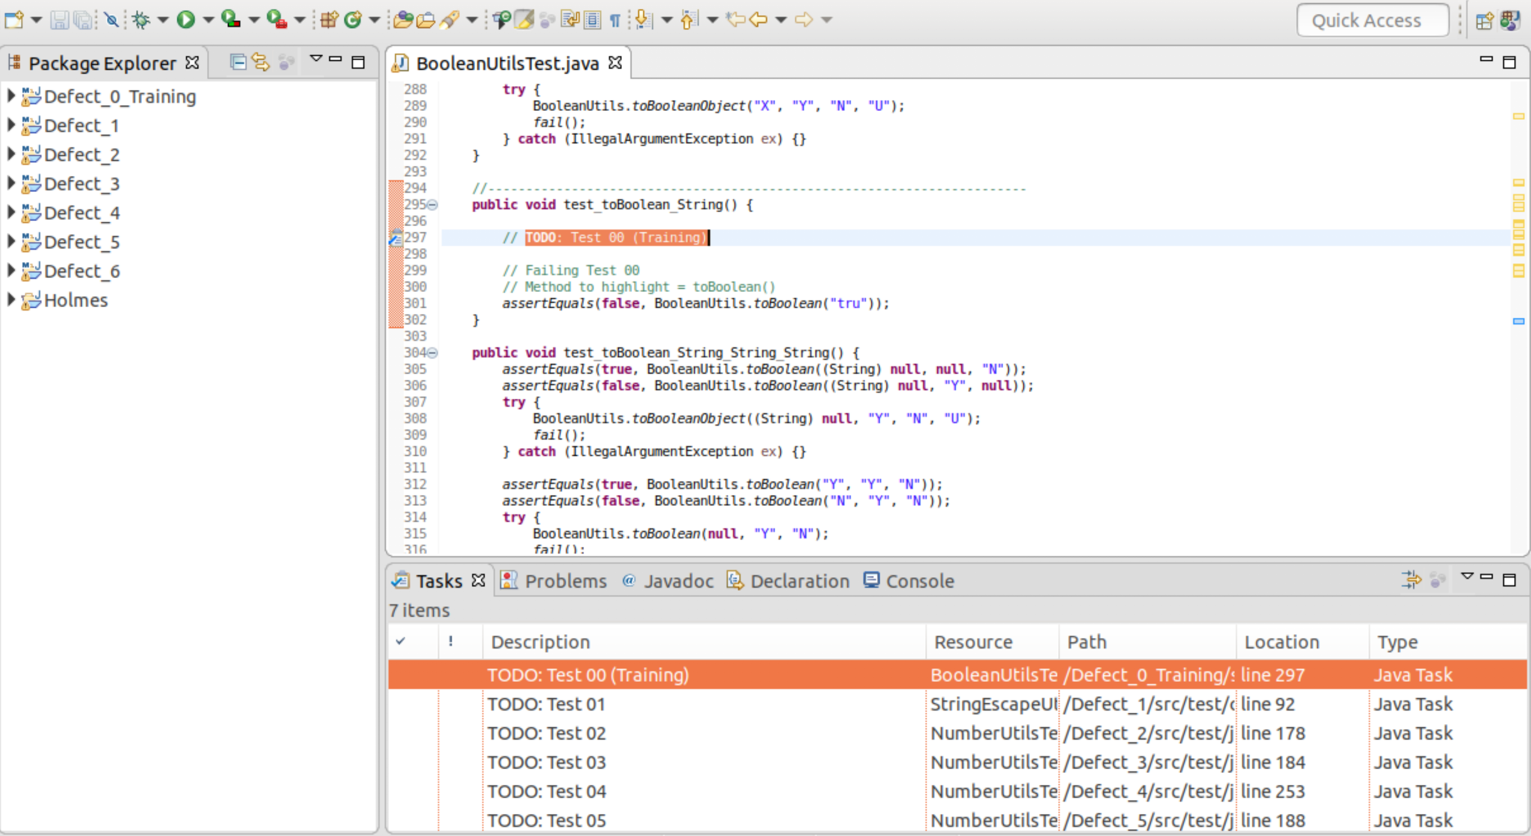
Task: Click Collapse All in Package Explorer
Action: [x=238, y=62]
